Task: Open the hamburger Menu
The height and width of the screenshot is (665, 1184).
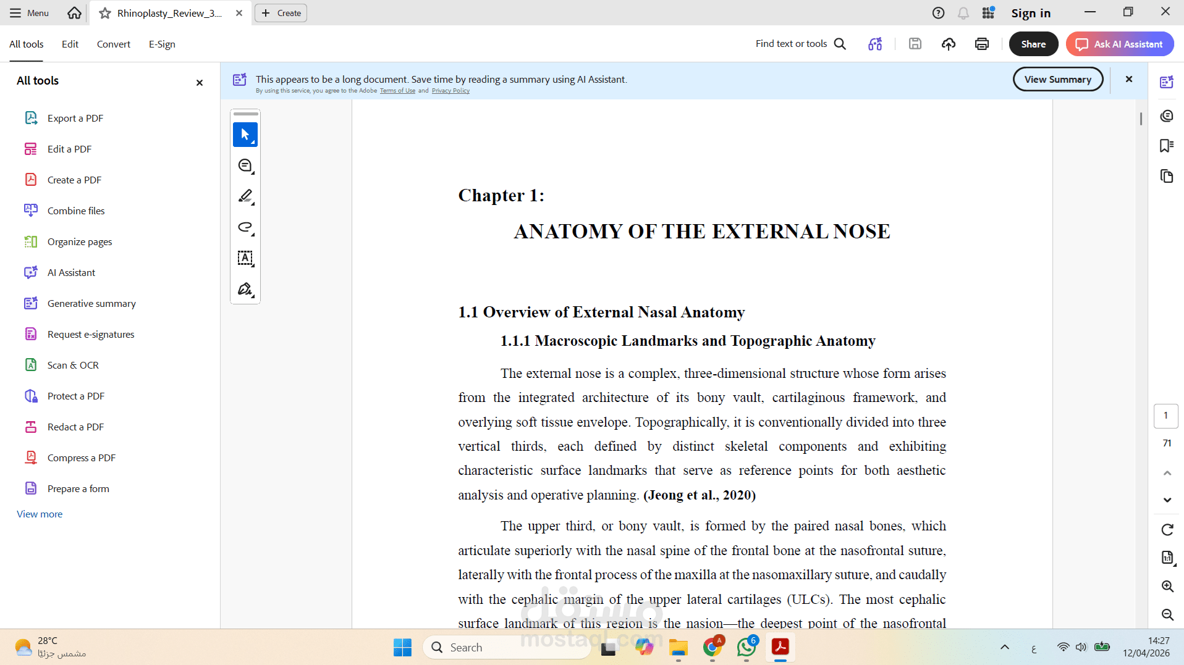Action: click(x=28, y=12)
